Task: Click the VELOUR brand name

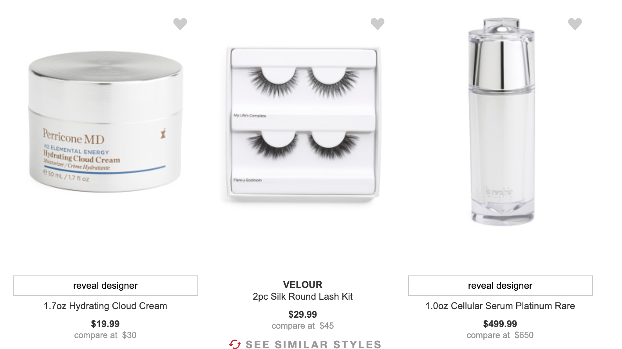Action: pos(303,285)
